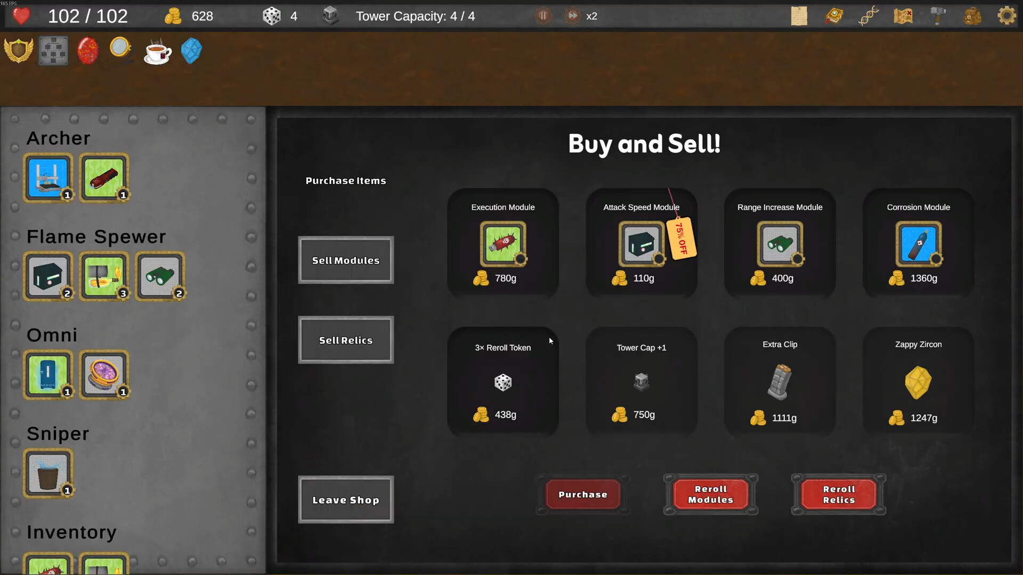
Task: Select the 3× Reroll Token item
Action: coord(503,382)
